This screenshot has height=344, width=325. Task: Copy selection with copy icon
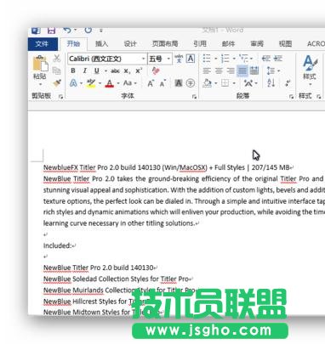(57, 70)
